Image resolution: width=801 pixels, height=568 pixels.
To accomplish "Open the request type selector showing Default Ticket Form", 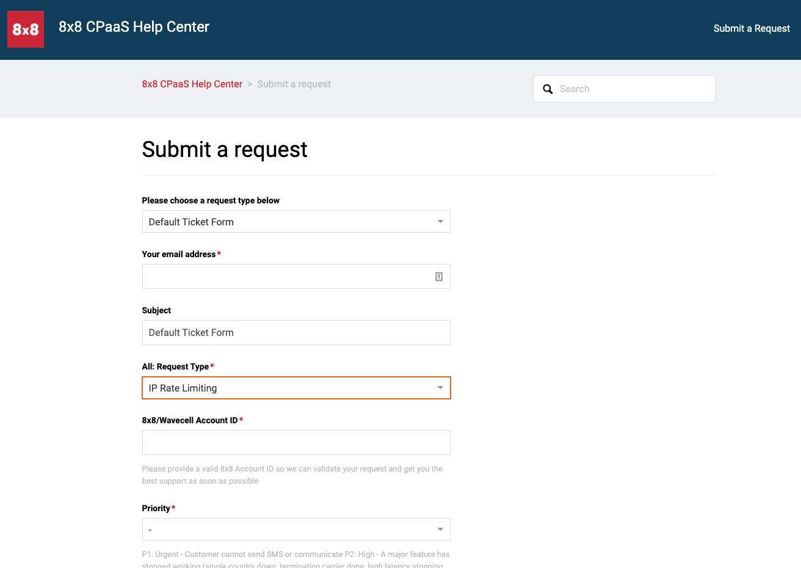I will click(x=287, y=222).
